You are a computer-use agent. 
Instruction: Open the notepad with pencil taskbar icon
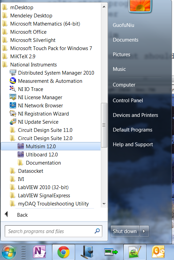135,252
